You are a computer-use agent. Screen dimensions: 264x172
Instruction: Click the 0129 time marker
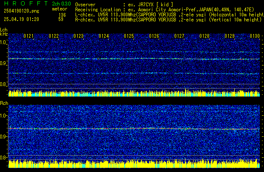coord(230,36)
